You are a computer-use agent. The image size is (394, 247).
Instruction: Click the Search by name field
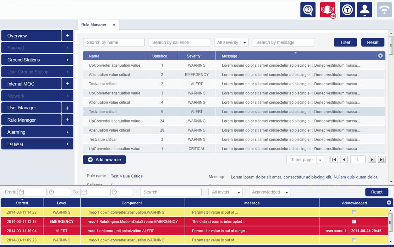pyautogui.click(x=114, y=43)
